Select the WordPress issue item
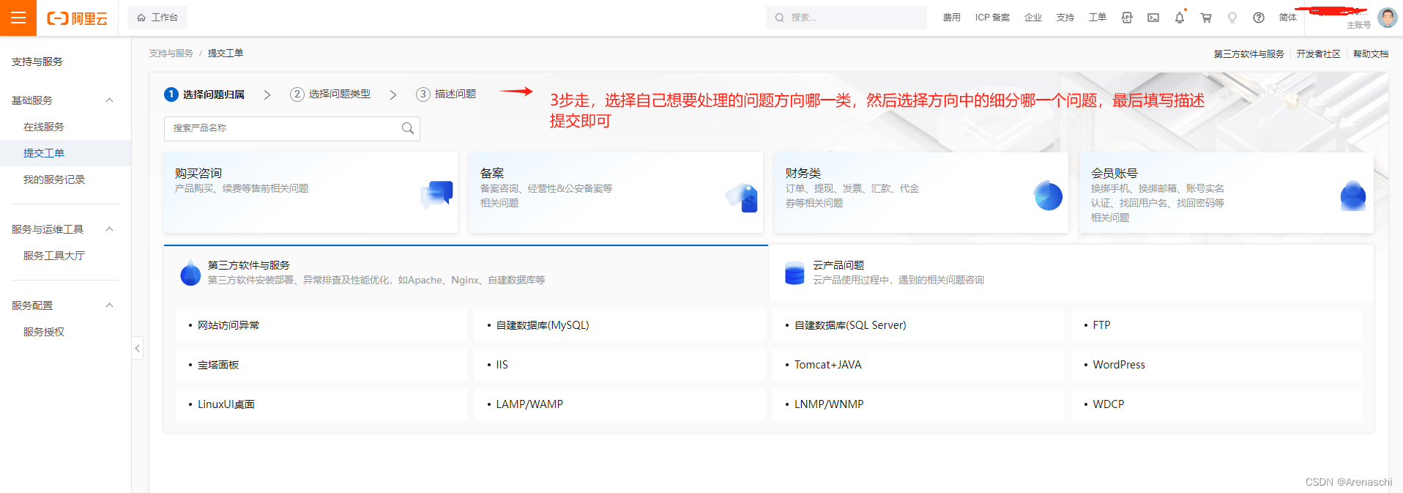 pyautogui.click(x=1216, y=365)
